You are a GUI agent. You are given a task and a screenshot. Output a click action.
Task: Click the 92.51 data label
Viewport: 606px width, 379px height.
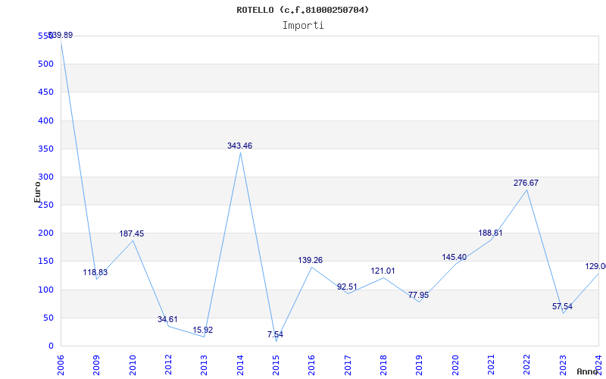coord(347,287)
